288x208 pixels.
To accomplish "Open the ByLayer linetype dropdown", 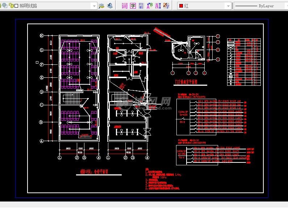I will [261, 6].
